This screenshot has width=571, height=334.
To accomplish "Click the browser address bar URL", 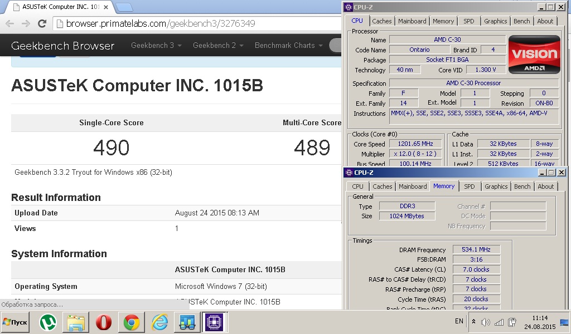I will tap(161, 23).
